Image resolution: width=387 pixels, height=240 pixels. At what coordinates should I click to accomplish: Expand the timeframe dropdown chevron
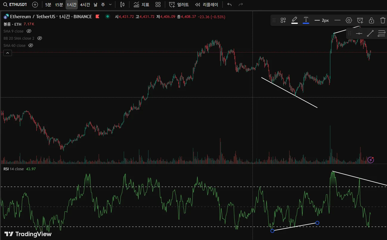tap(110, 5)
